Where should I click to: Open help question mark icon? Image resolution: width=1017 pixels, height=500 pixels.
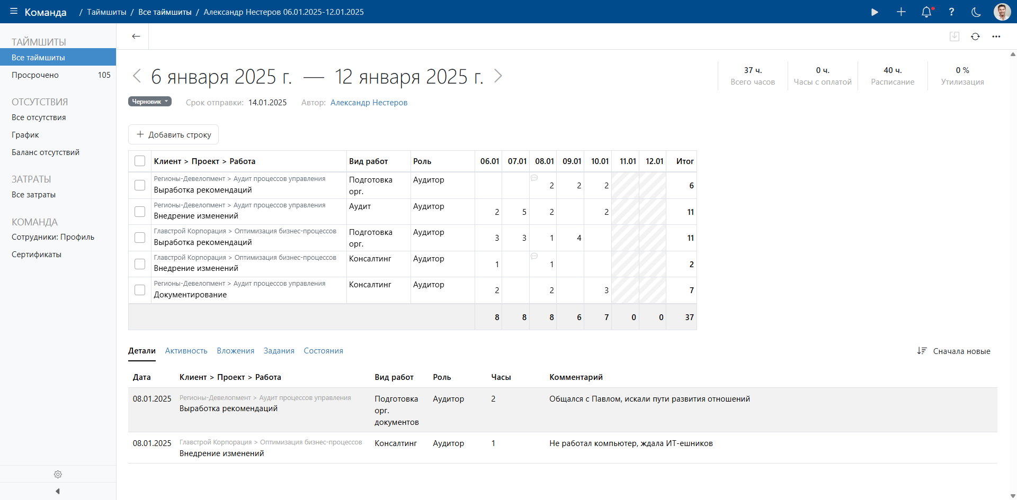(x=951, y=12)
